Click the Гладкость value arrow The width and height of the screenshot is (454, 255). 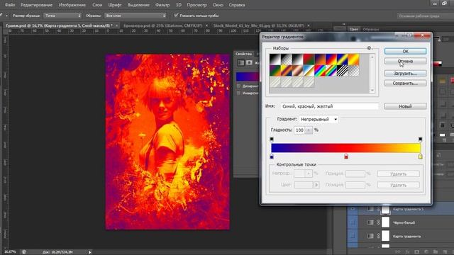[x=309, y=130]
